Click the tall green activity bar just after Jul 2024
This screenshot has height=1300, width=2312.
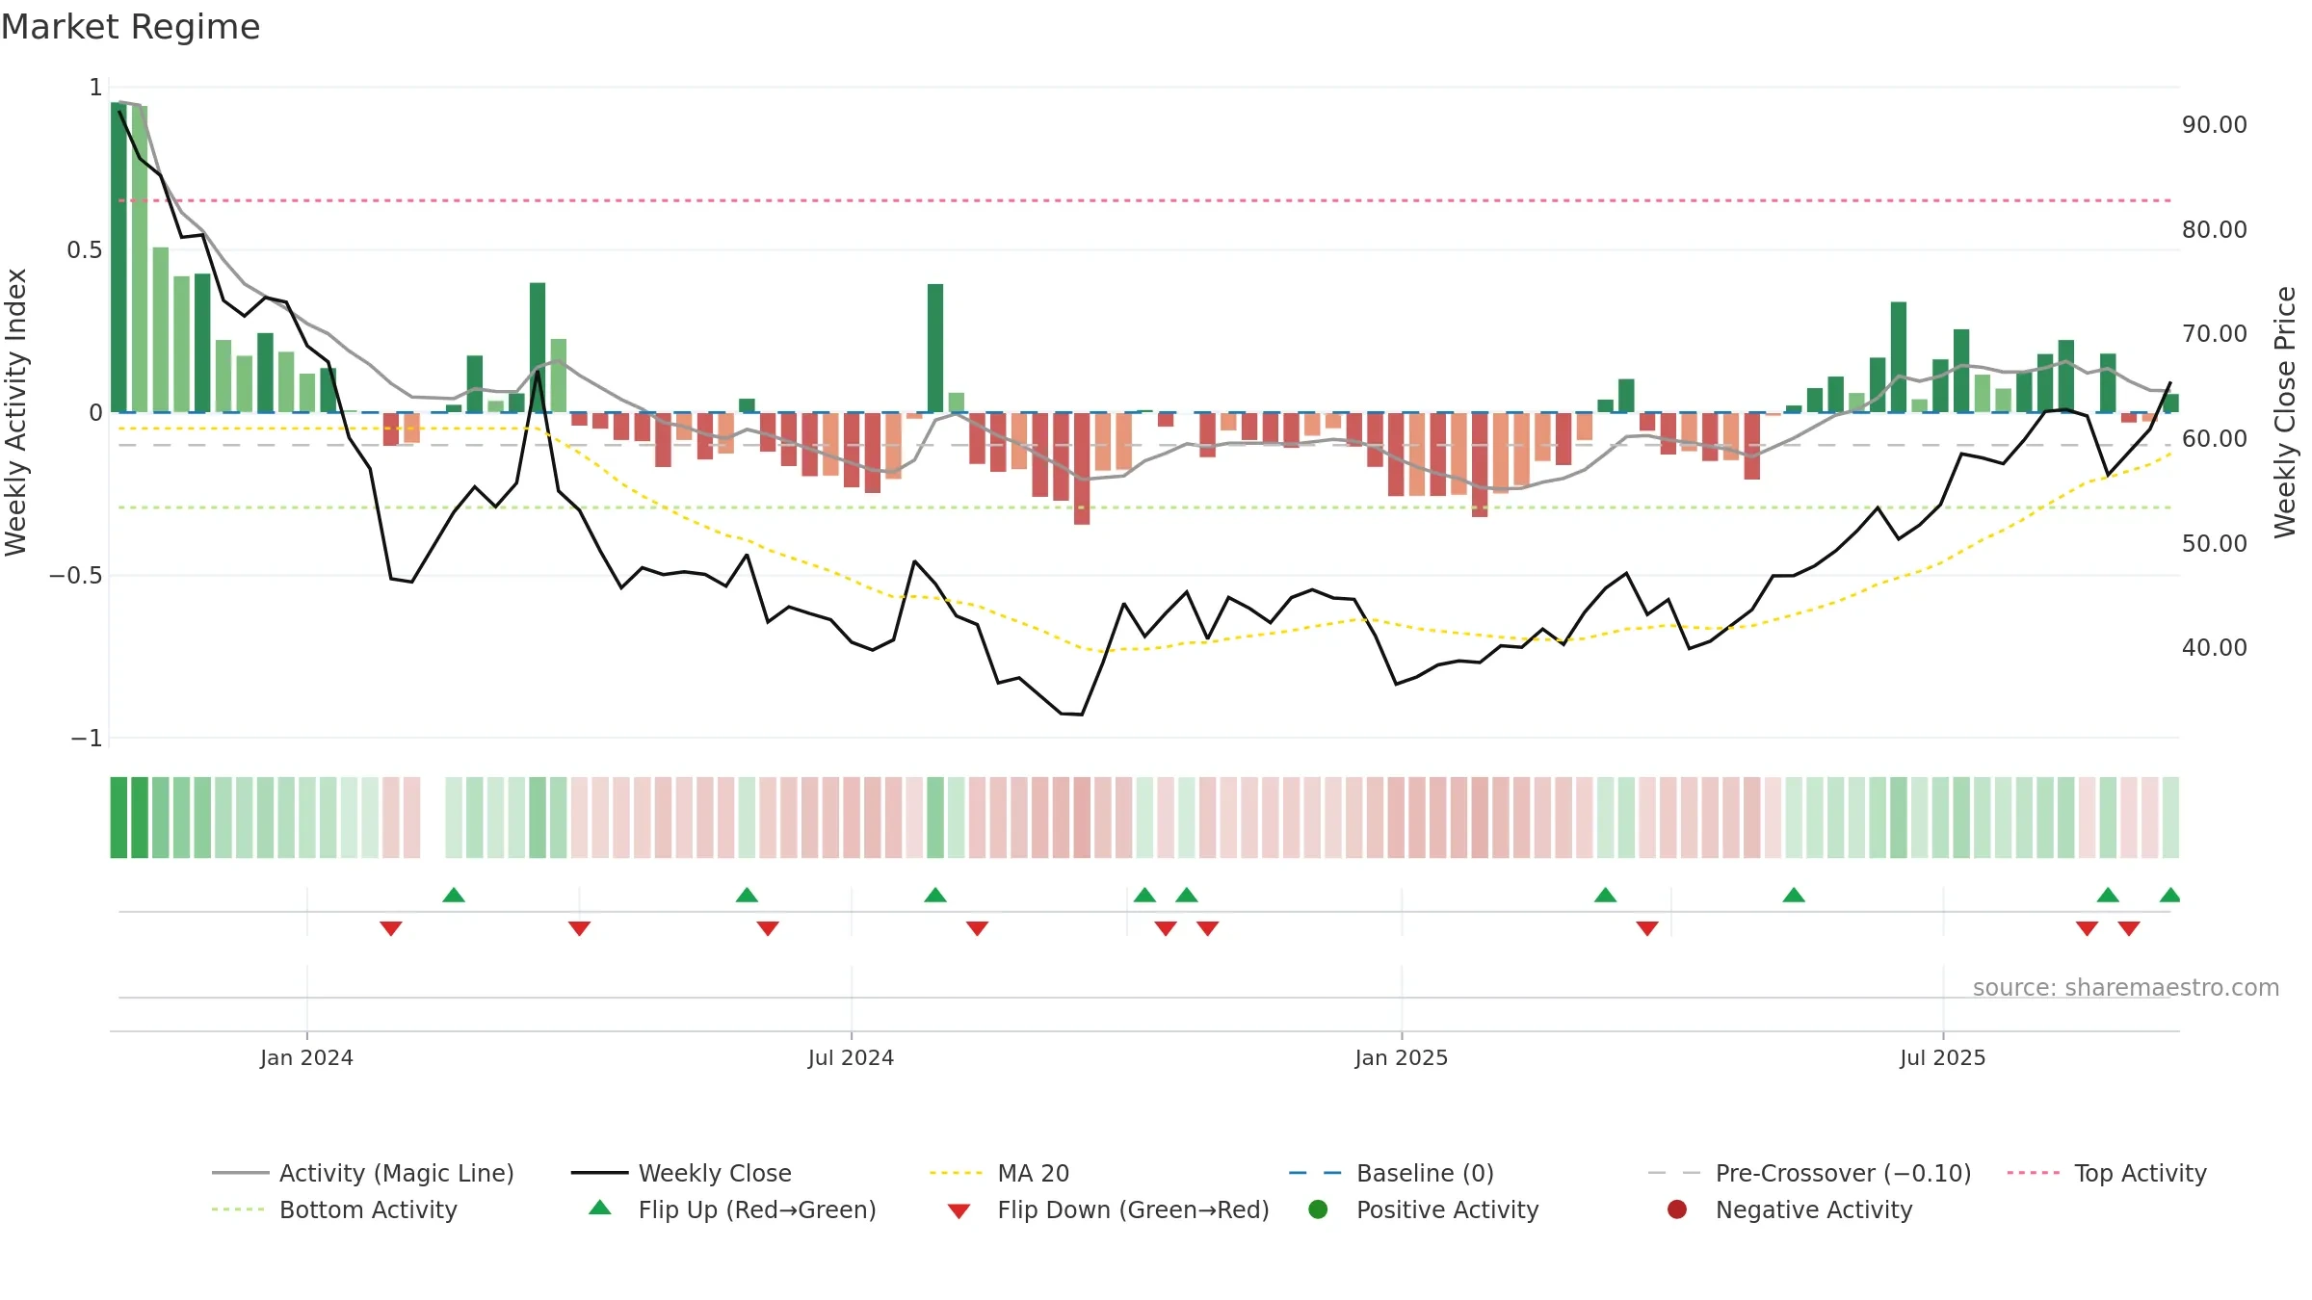pyautogui.click(x=935, y=348)
